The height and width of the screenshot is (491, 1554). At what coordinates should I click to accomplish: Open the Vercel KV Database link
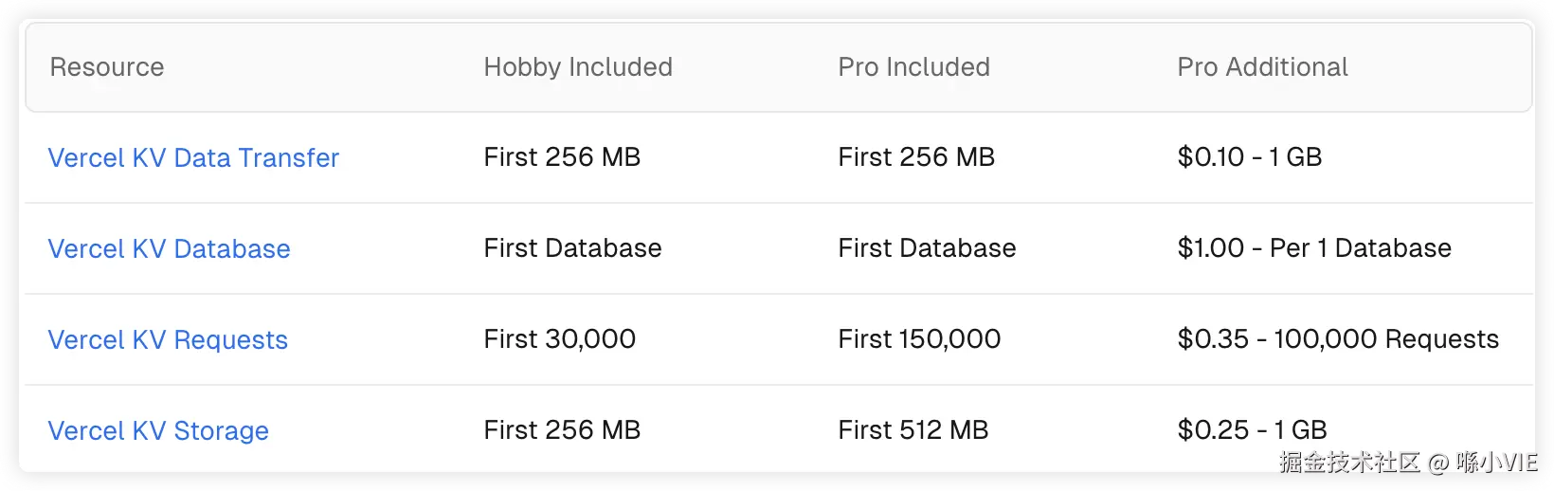169,248
